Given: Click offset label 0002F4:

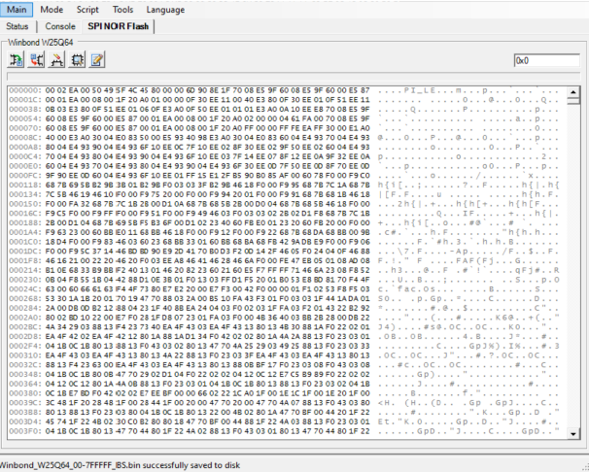Looking at the screenshot, I should pos(25,346).
